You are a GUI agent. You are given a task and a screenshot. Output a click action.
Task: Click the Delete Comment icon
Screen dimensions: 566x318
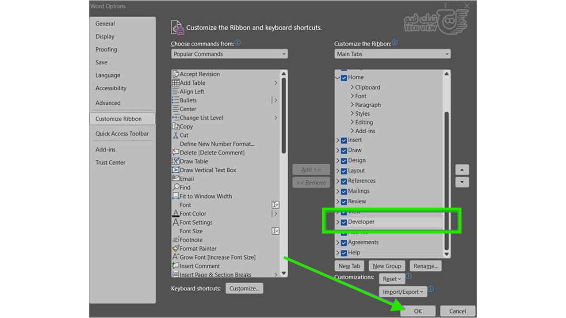pos(176,152)
